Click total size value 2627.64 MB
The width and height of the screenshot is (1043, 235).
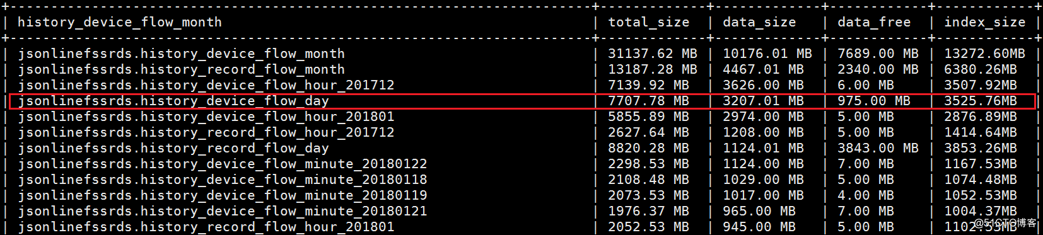(x=649, y=132)
